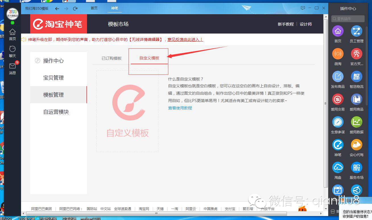The image size is (372, 220).
Task: Open the 新手教程 link
Action: (x=286, y=24)
